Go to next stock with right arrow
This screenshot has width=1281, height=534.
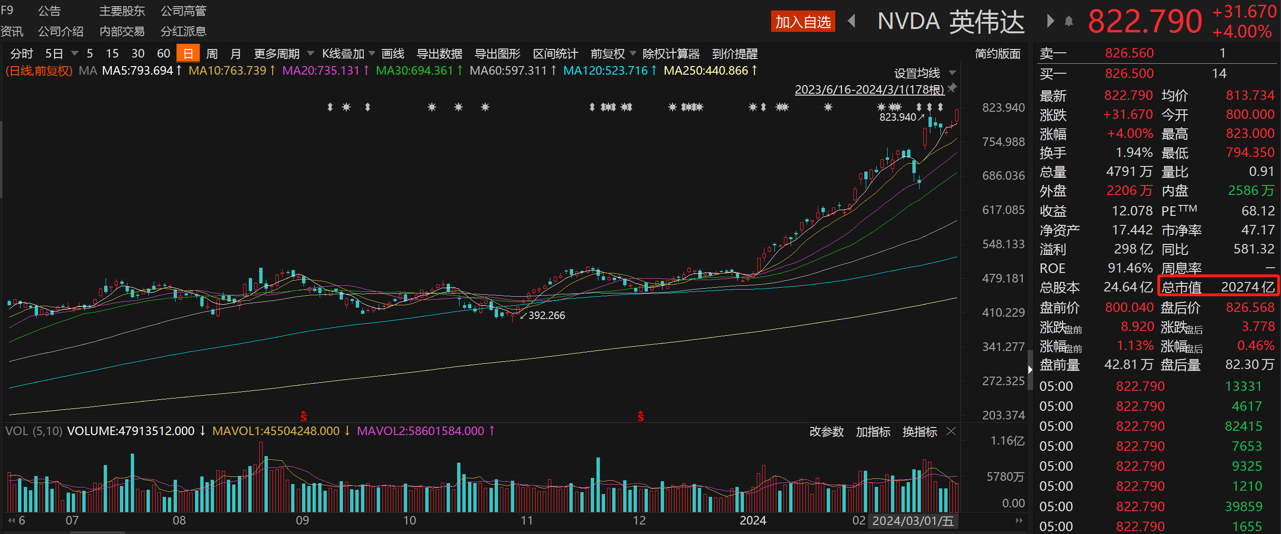point(1050,21)
